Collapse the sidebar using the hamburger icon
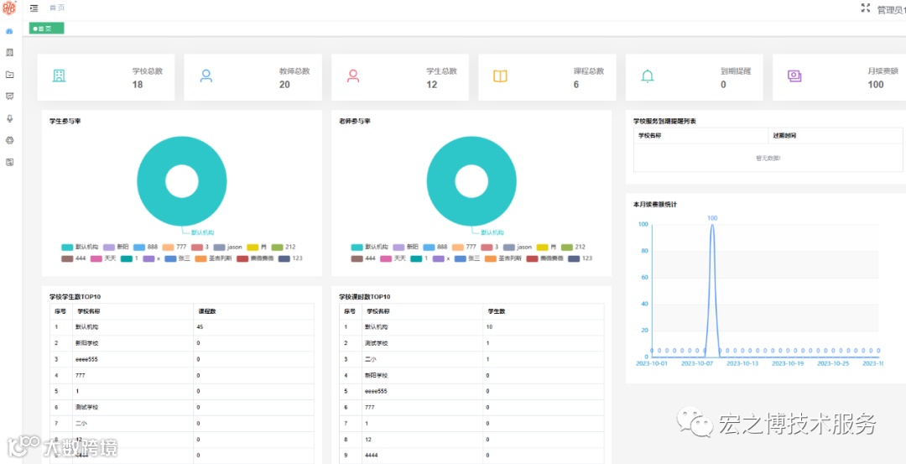Screen dimensions: 906x464 click(x=34, y=8)
